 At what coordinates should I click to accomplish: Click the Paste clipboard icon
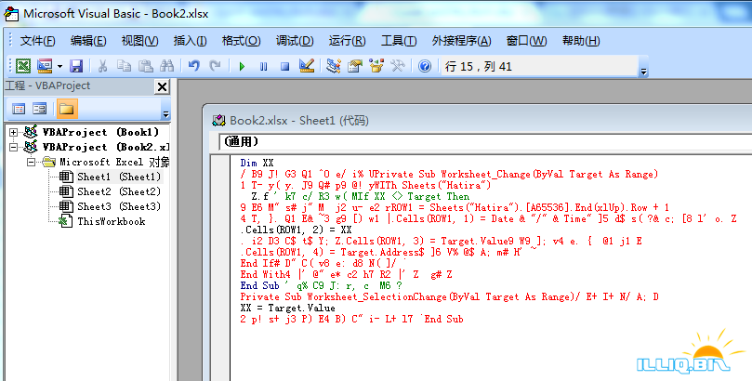point(146,66)
